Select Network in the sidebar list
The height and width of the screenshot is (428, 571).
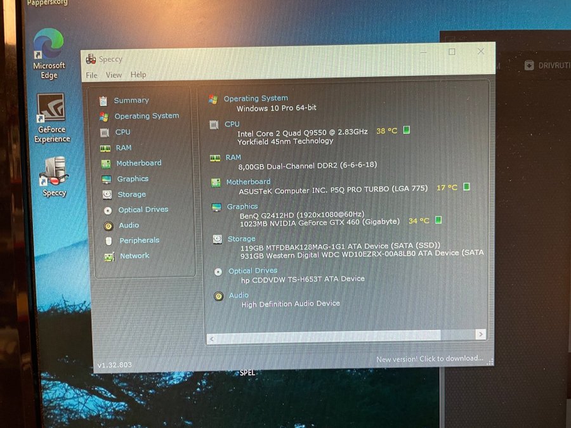click(135, 256)
